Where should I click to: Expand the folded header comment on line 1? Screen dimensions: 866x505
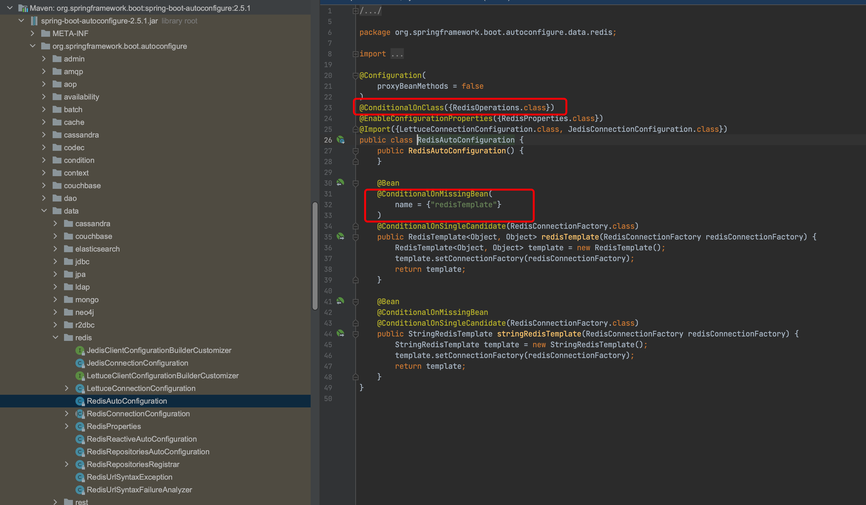355,11
